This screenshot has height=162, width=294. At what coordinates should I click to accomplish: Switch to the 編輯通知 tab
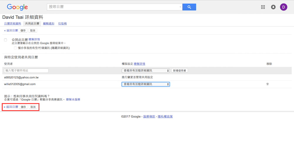(49, 24)
